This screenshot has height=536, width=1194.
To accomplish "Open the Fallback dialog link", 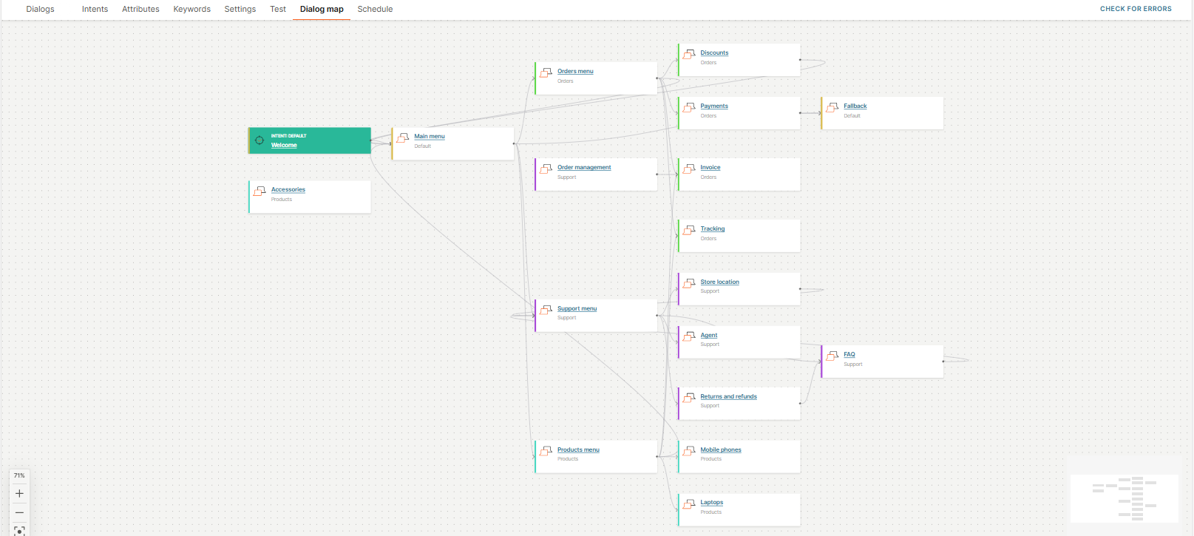I will pos(855,106).
